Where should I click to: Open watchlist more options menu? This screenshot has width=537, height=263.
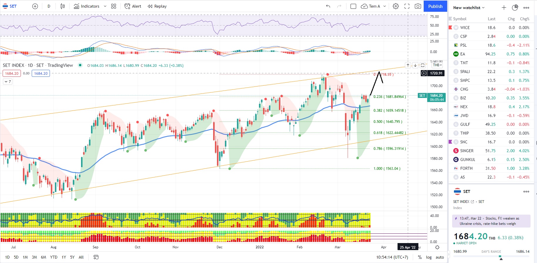pyautogui.click(x=526, y=8)
